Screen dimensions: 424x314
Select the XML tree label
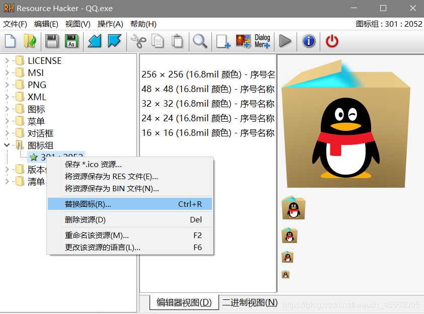pyautogui.click(x=37, y=97)
